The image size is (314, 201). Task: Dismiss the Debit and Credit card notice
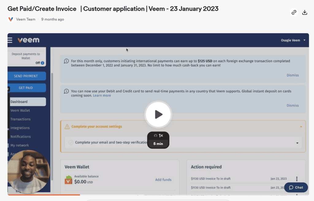tap(293, 106)
